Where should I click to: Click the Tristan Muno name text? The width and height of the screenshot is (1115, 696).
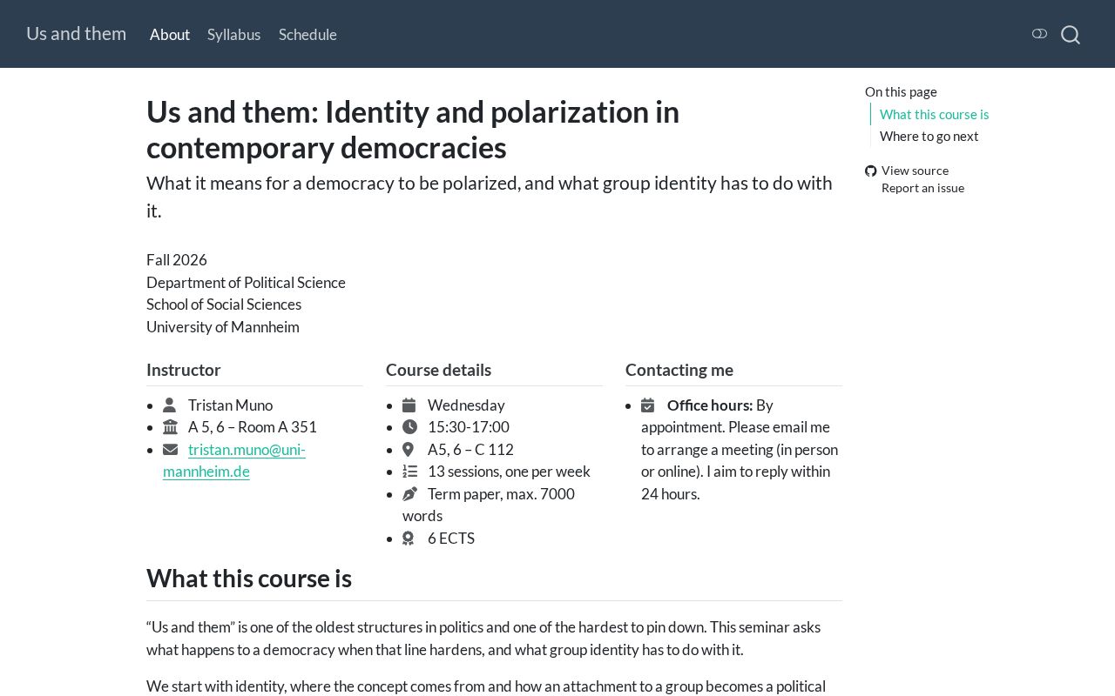[230, 405]
